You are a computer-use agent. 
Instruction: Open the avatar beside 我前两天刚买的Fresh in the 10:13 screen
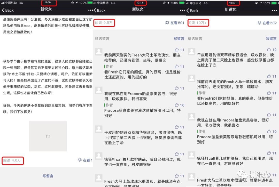click(x=99, y=52)
